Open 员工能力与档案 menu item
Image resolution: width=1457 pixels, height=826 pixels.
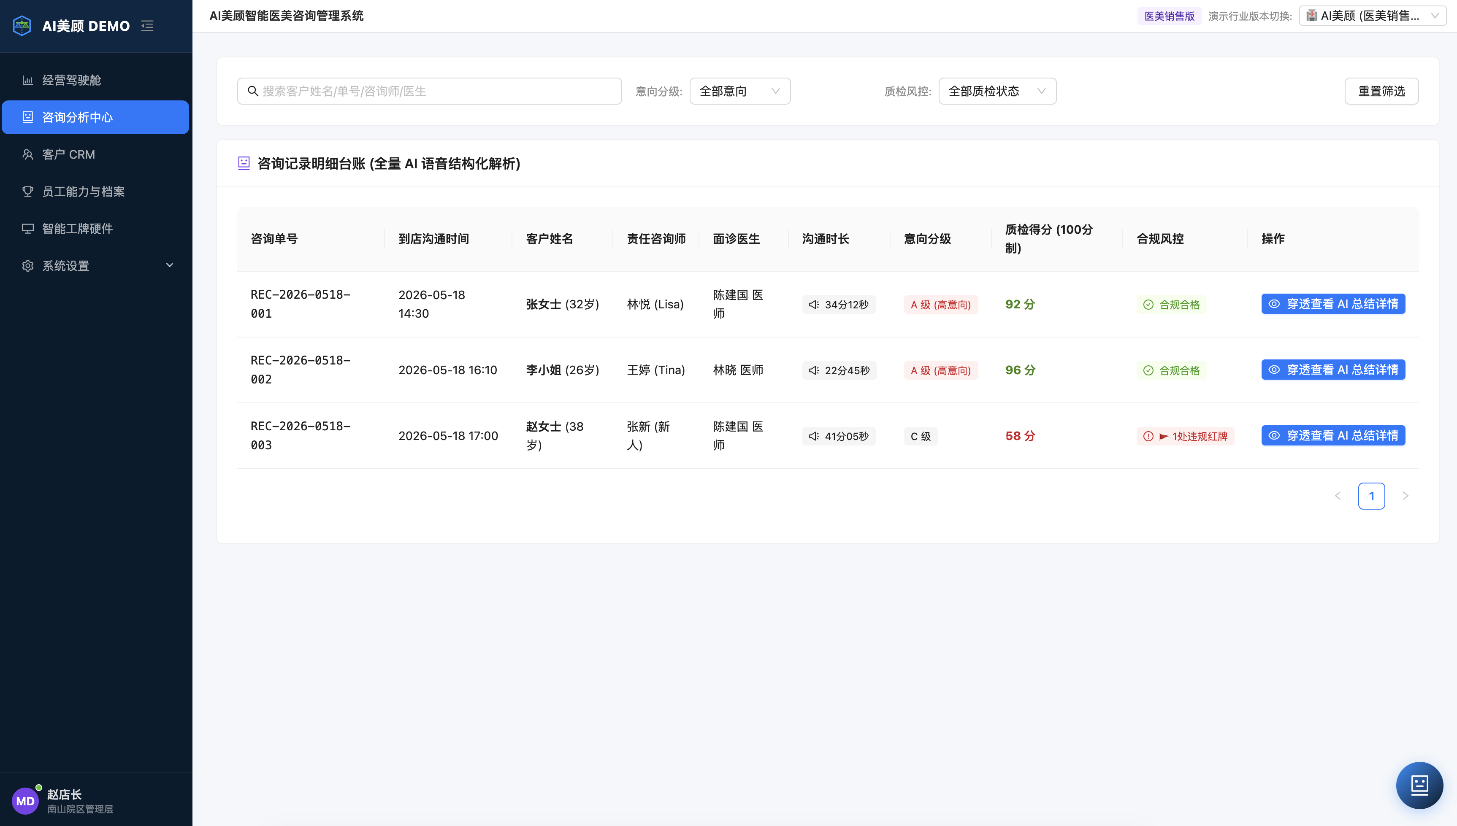coord(95,191)
